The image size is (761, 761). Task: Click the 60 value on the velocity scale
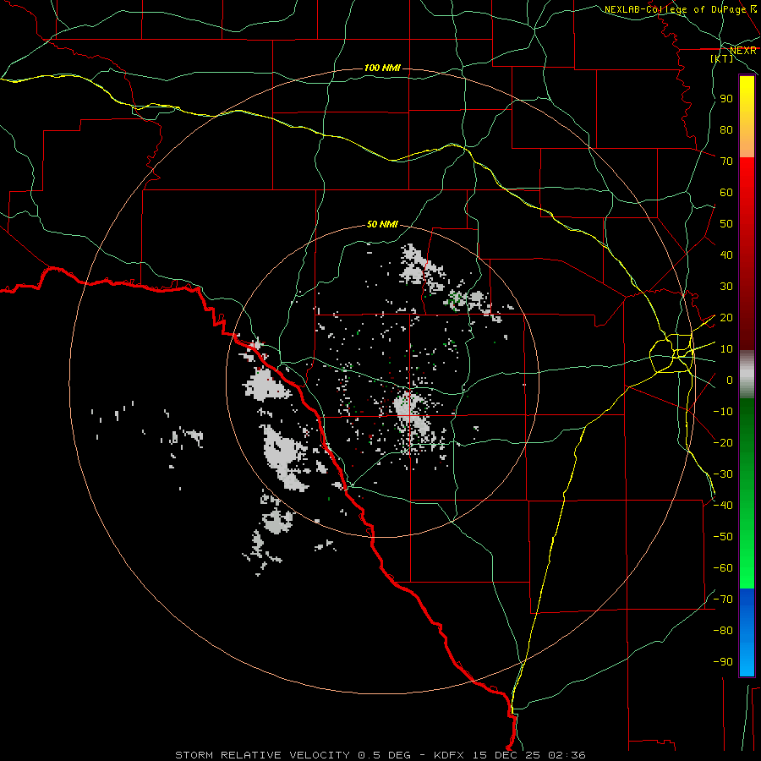[x=726, y=193]
